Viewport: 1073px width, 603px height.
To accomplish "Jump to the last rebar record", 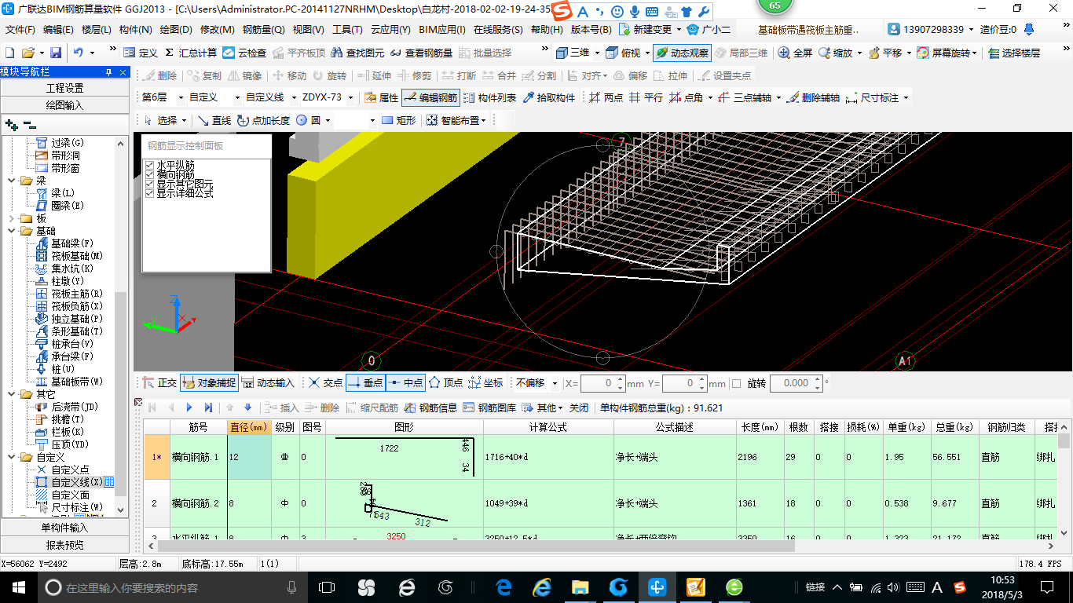I will (208, 407).
